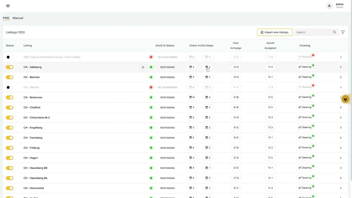352x198 pixels.
Task: Expand the CH - Hasenberg BB row chevron
Action: tap(340, 168)
